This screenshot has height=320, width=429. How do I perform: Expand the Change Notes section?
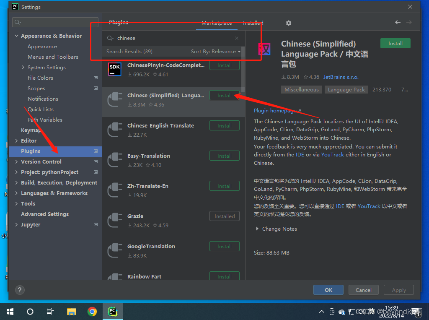pyautogui.click(x=257, y=229)
